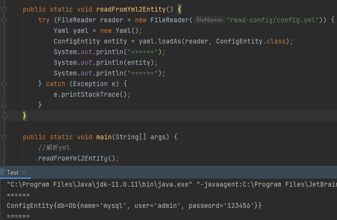Collapse the main method fold marker
Screen dimensions: 337x220
coord(4,137)
